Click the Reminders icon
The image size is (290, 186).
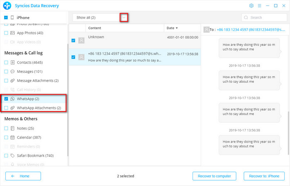click(x=12, y=147)
